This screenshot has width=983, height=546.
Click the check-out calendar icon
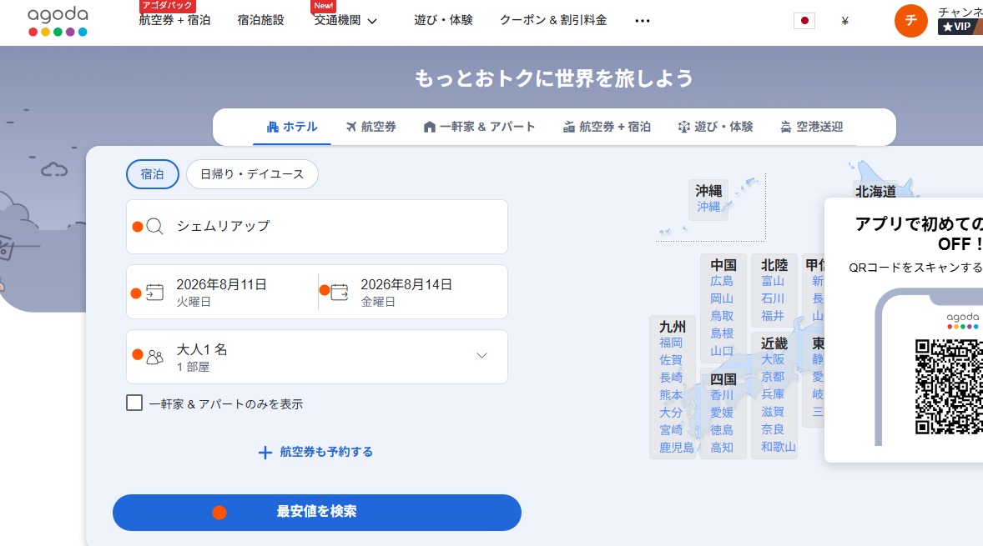click(x=339, y=292)
